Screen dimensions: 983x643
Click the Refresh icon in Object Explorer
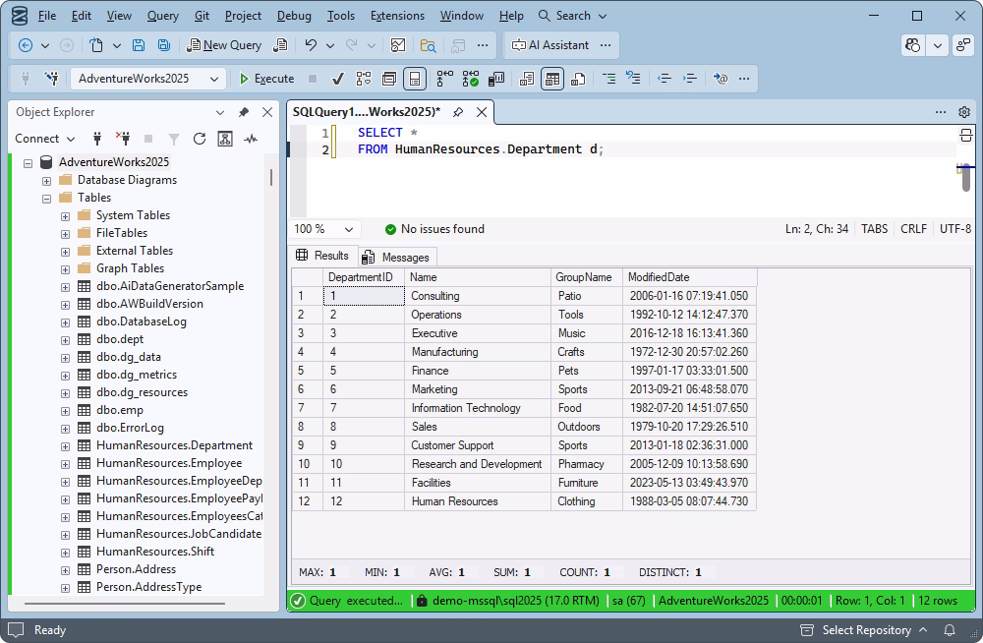pyautogui.click(x=200, y=139)
